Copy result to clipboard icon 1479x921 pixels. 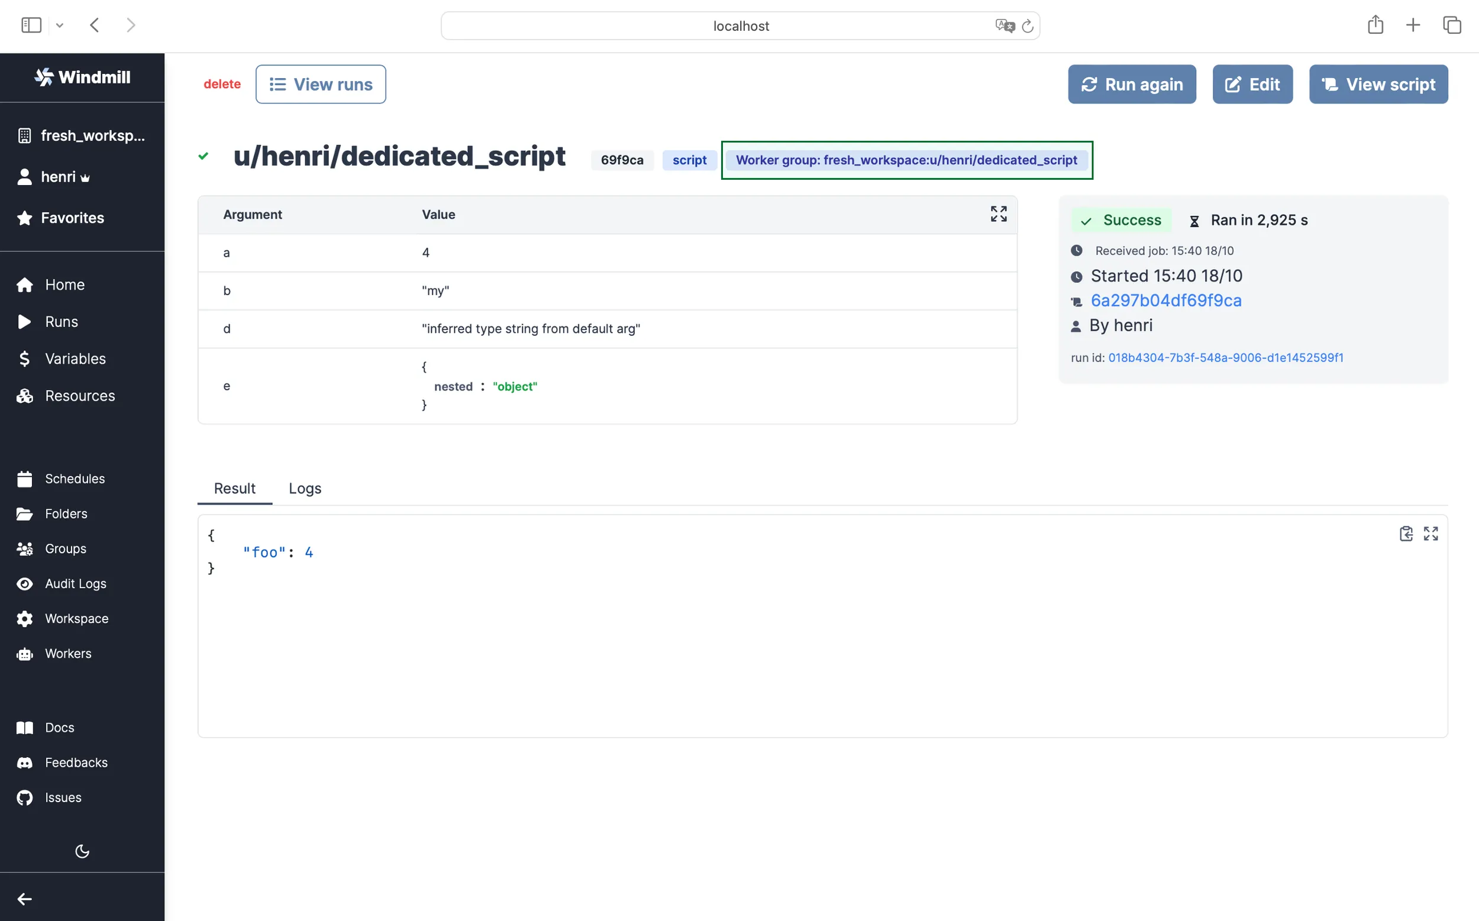pos(1406,534)
